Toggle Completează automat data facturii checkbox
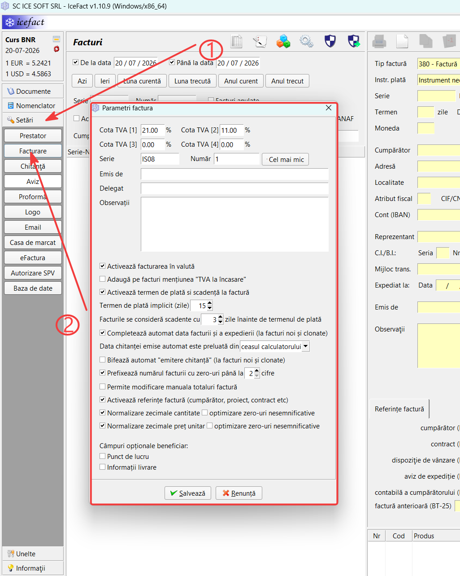The width and height of the screenshot is (460, 576). click(102, 333)
